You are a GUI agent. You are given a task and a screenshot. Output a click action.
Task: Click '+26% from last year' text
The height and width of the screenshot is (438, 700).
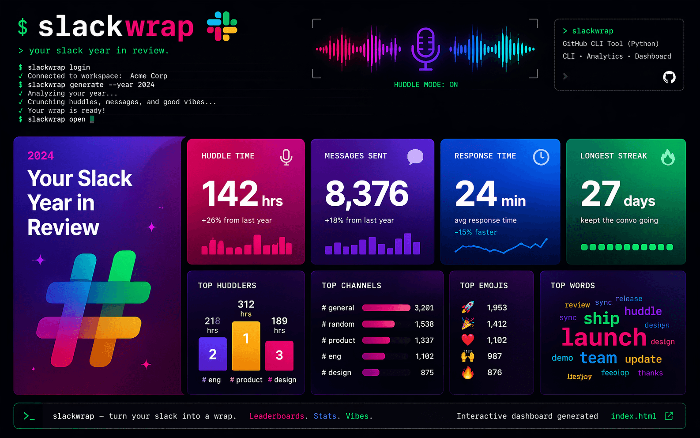point(237,220)
